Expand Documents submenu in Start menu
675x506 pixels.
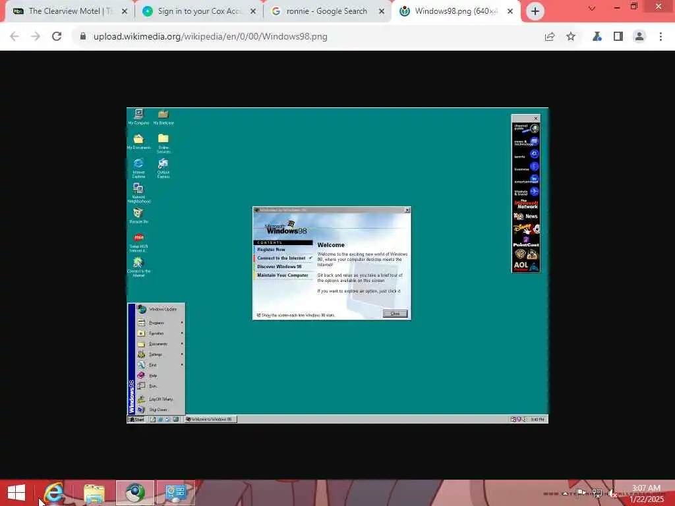160,344
